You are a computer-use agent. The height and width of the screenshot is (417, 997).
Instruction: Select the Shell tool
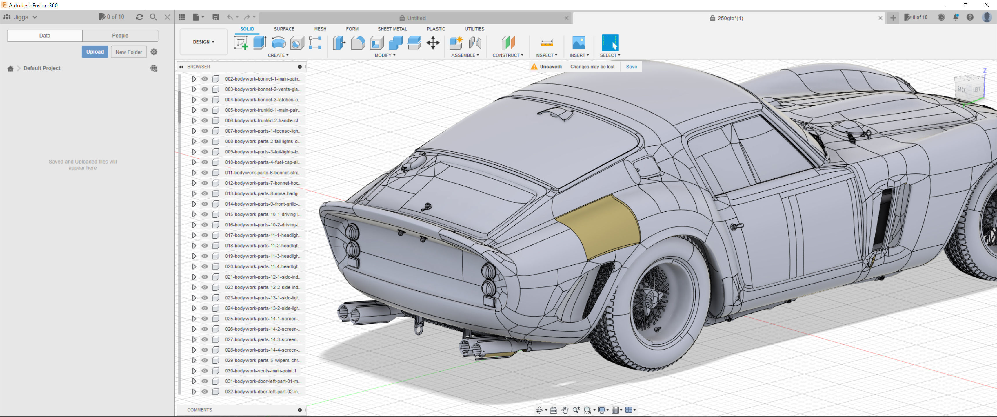(x=376, y=43)
